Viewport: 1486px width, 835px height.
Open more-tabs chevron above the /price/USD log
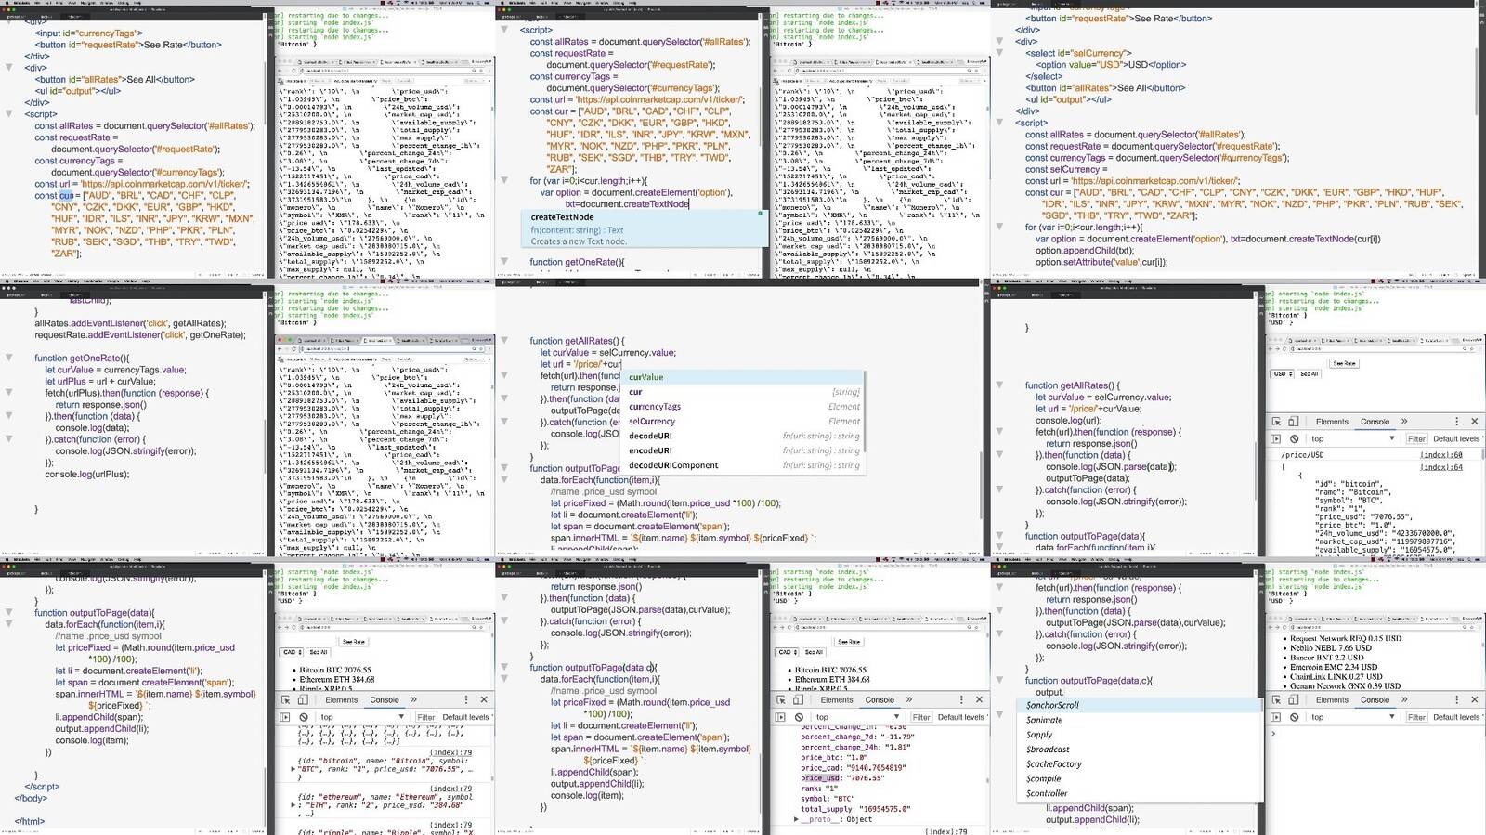[x=1404, y=422]
